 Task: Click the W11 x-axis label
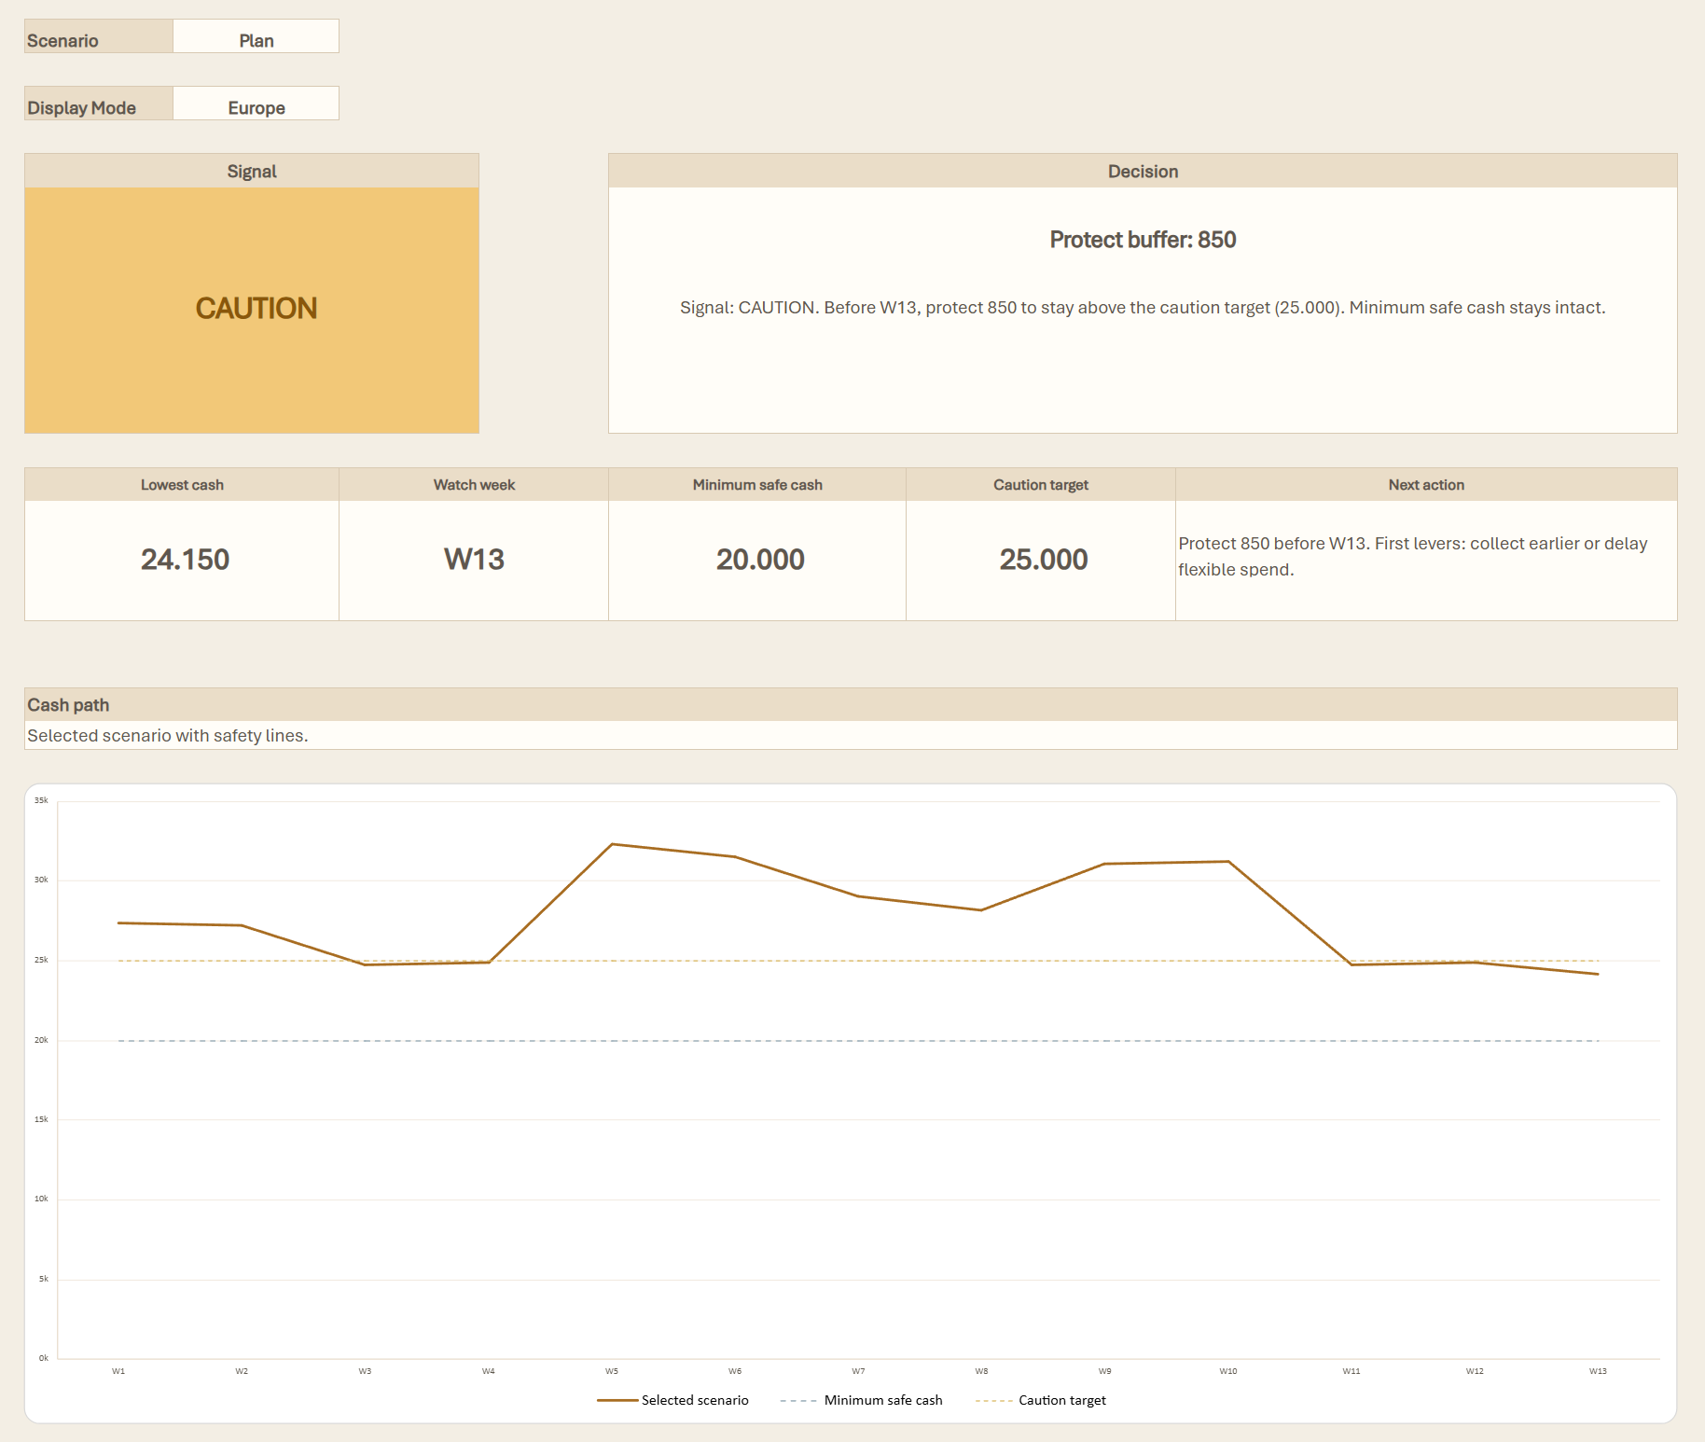coord(1352,1371)
